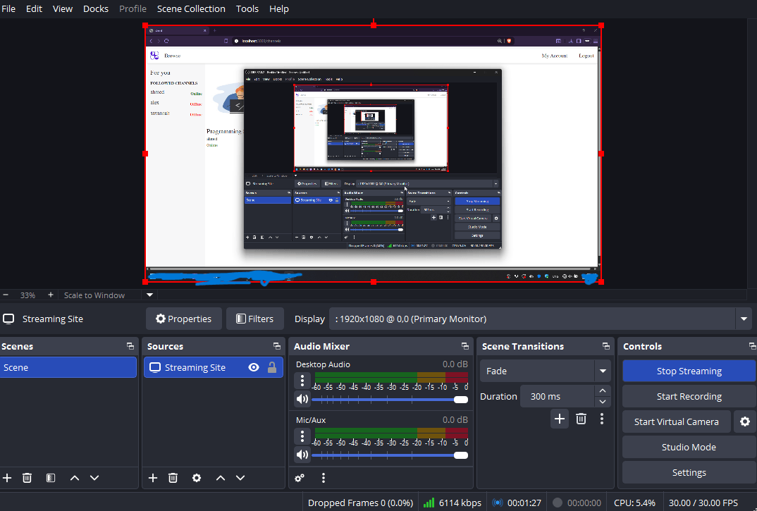
Task: Pop out the Audio Mixer dock
Action: pos(465,346)
